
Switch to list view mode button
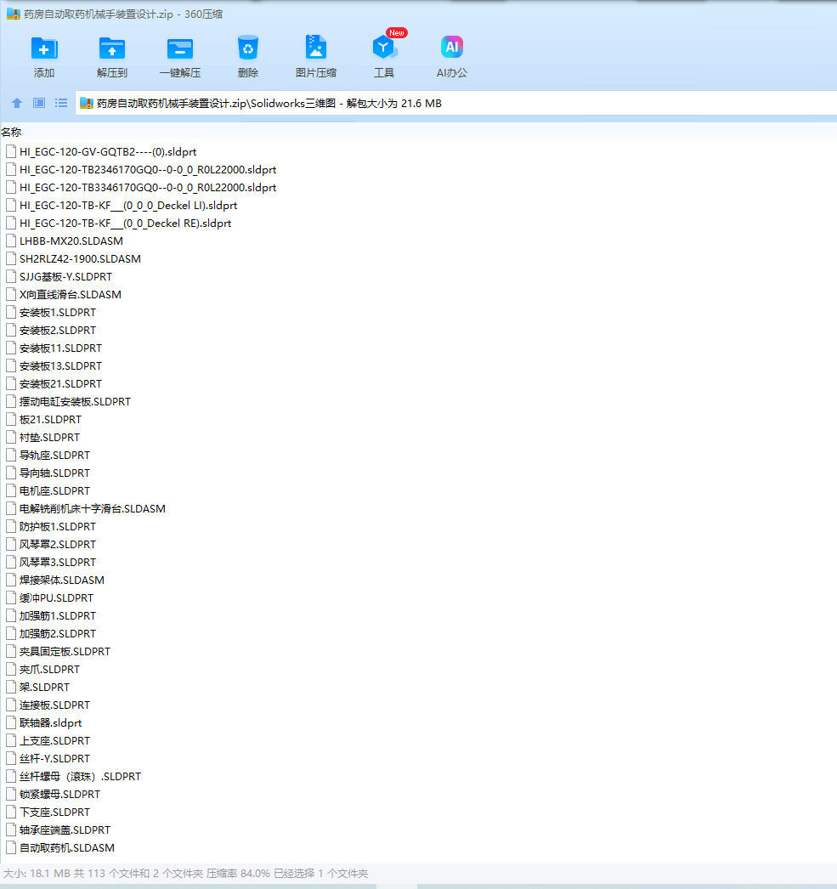(x=61, y=103)
